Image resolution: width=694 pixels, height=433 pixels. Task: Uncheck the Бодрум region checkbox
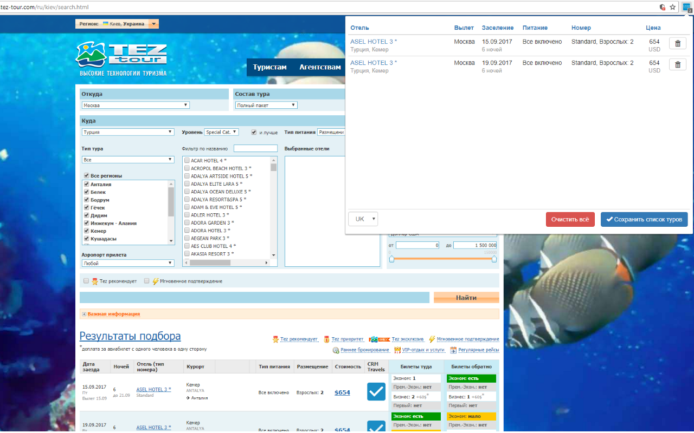(x=86, y=200)
